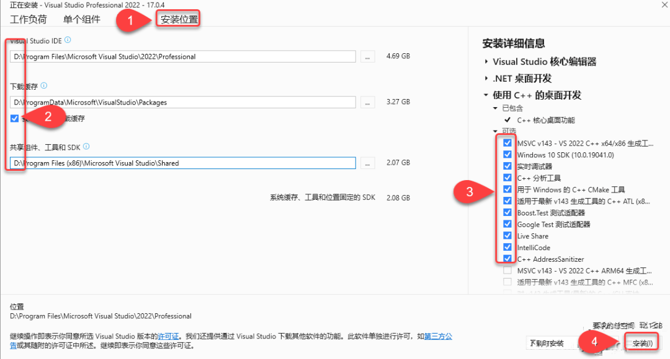The height and width of the screenshot is (359, 670).
Task: Check C++ MFC for v143 build tools
Action: pos(507,282)
